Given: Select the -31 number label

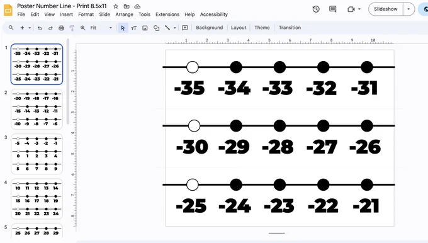Looking at the screenshot, I should [x=364, y=88].
